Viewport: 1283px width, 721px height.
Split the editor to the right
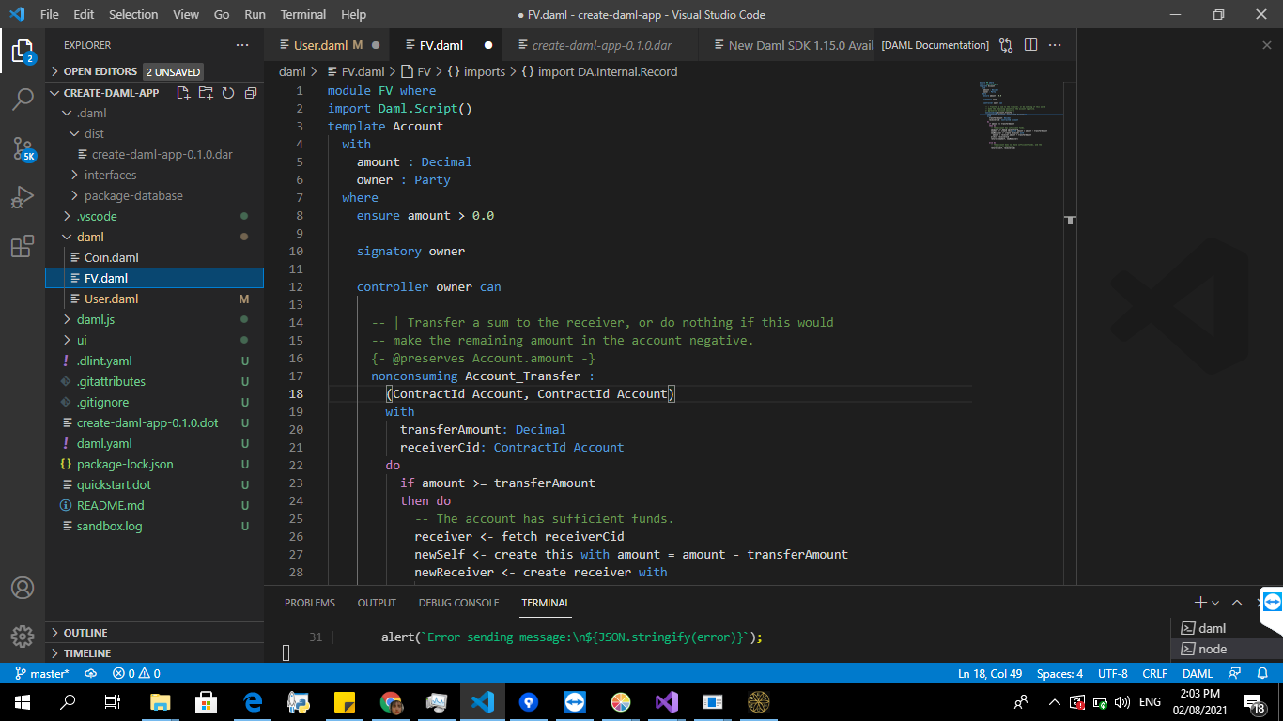point(1030,45)
